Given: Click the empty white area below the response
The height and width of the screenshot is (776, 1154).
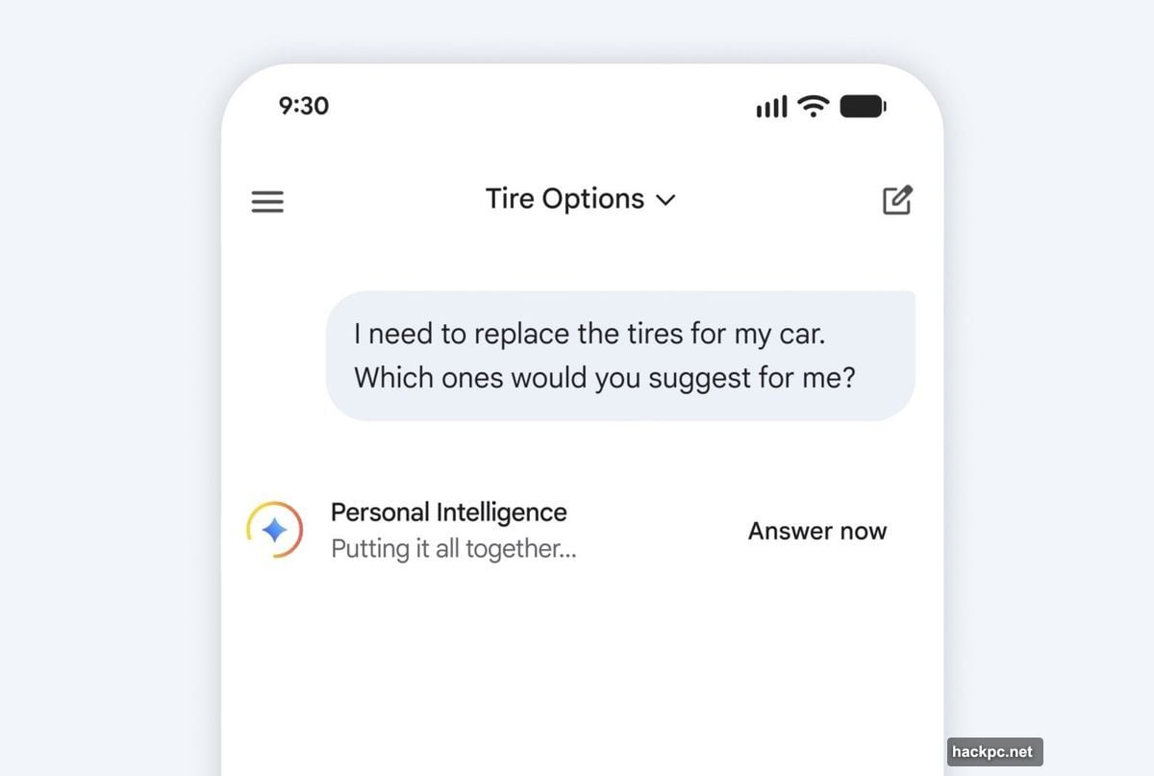Looking at the screenshot, I should click(x=582, y=673).
